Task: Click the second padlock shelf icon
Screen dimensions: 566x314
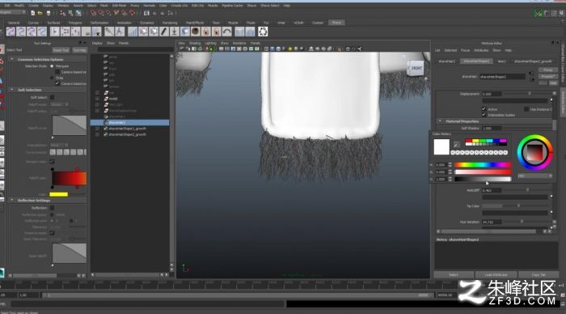Action: (x=216, y=32)
